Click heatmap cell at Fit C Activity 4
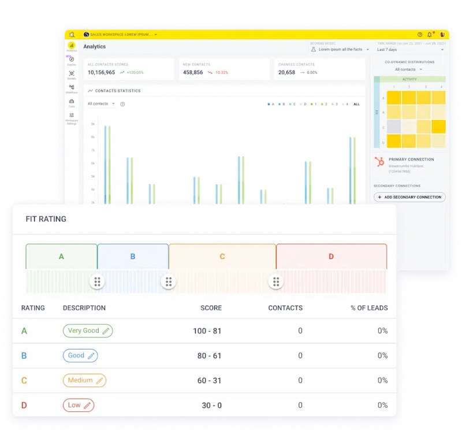The height and width of the screenshot is (446, 462). click(x=439, y=127)
